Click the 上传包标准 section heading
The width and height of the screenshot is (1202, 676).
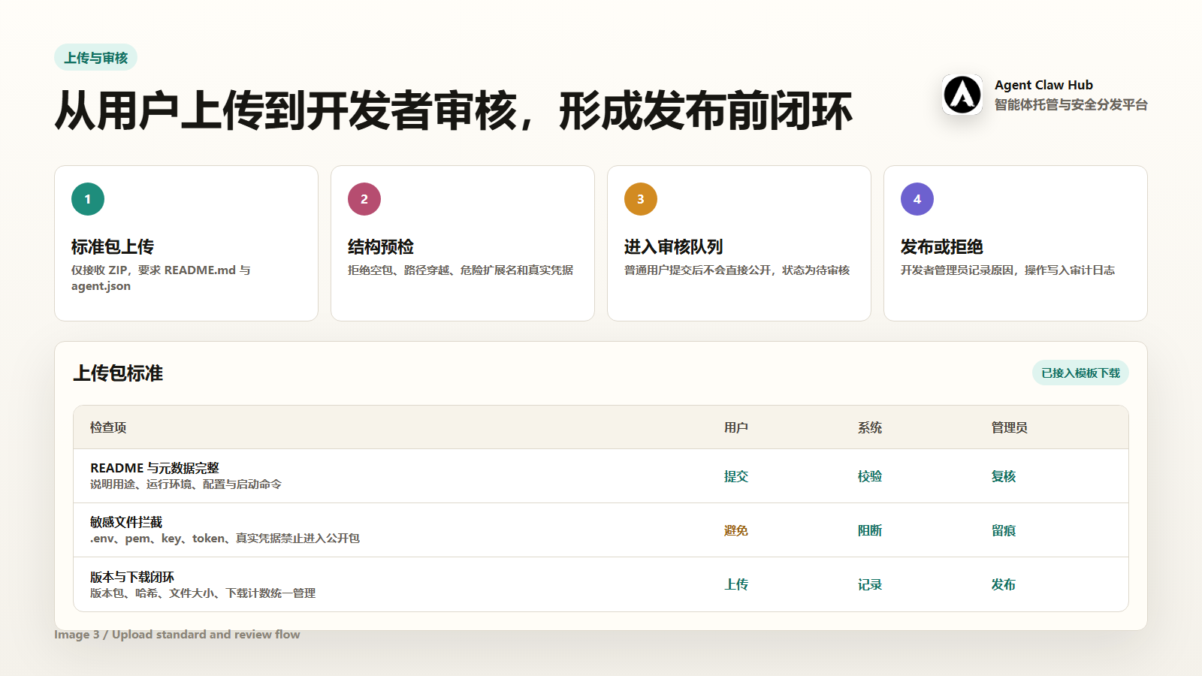(118, 373)
